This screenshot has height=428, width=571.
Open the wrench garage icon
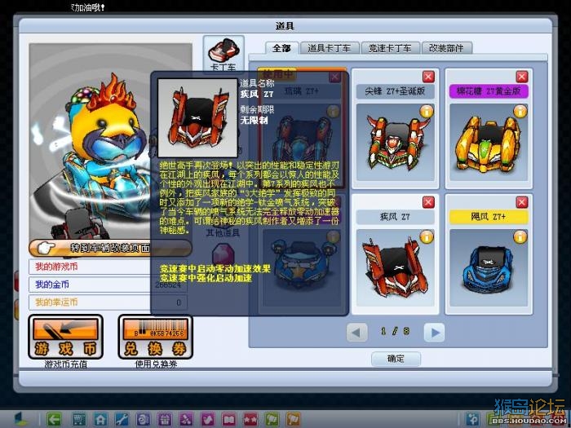[x=122, y=420]
